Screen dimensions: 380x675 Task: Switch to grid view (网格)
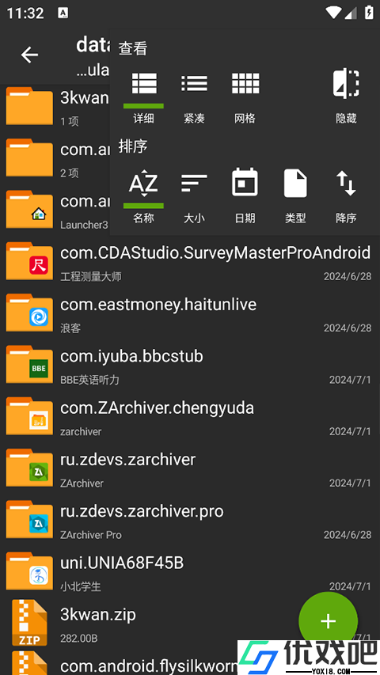245,97
